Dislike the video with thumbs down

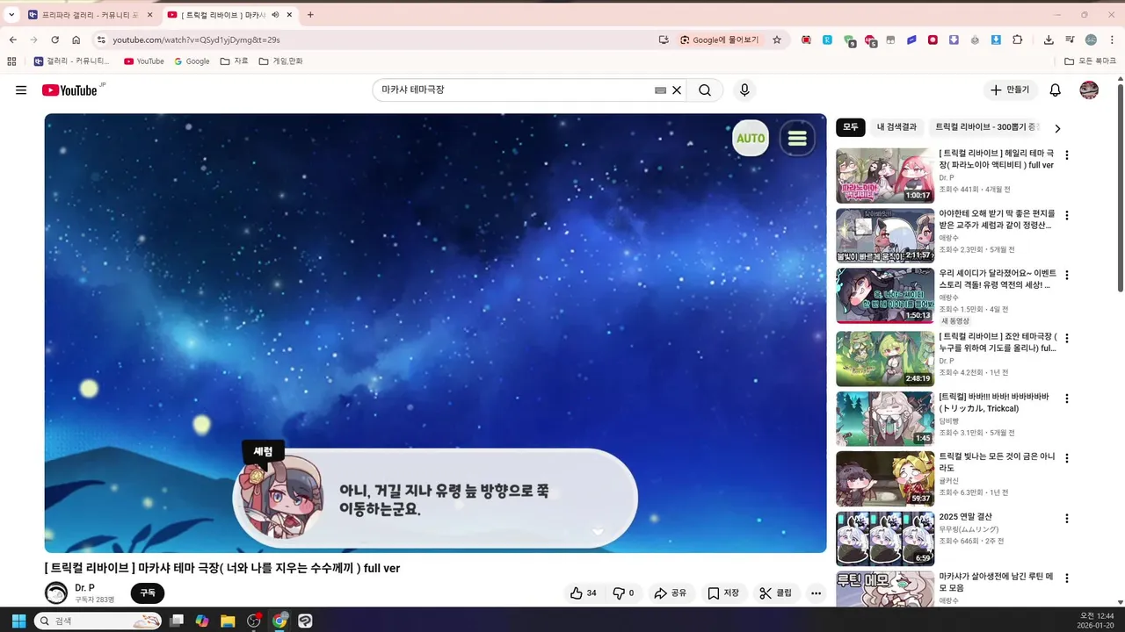click(x=623, y=593)
